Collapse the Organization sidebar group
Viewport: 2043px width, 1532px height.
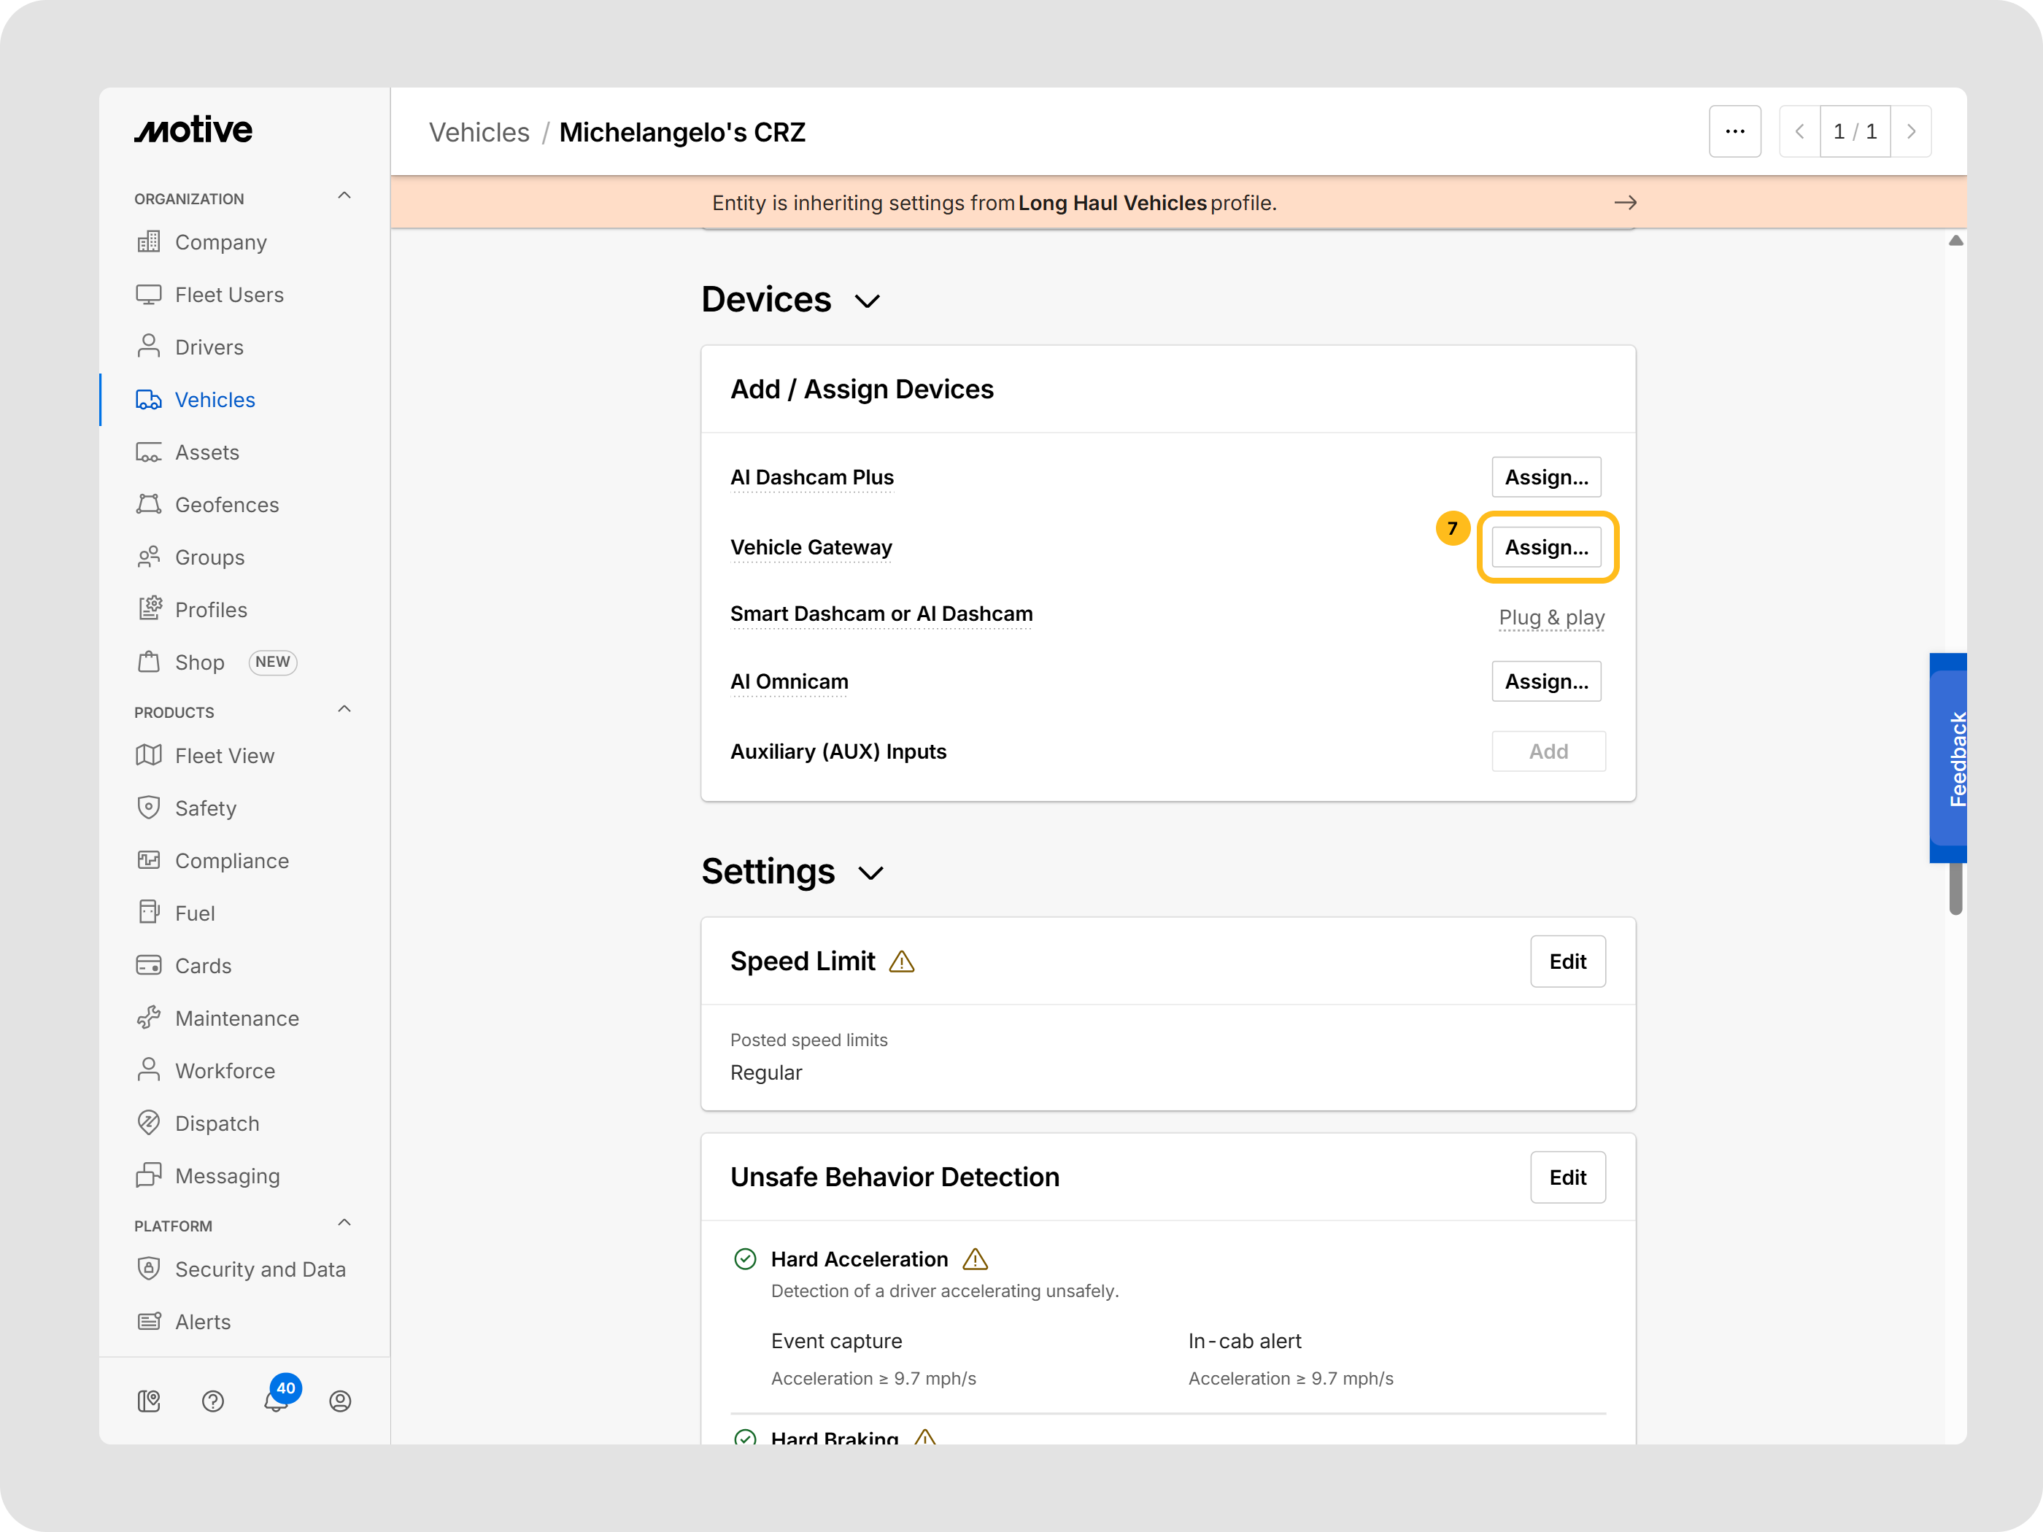(344, 197)
